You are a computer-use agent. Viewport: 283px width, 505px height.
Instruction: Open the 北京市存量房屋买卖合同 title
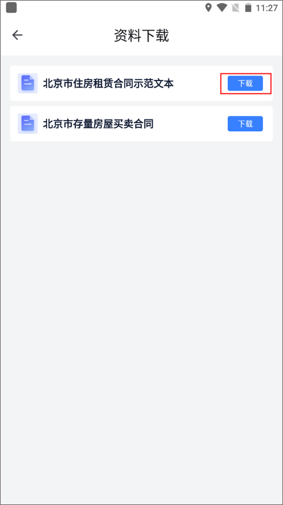(x=98, y=124)
